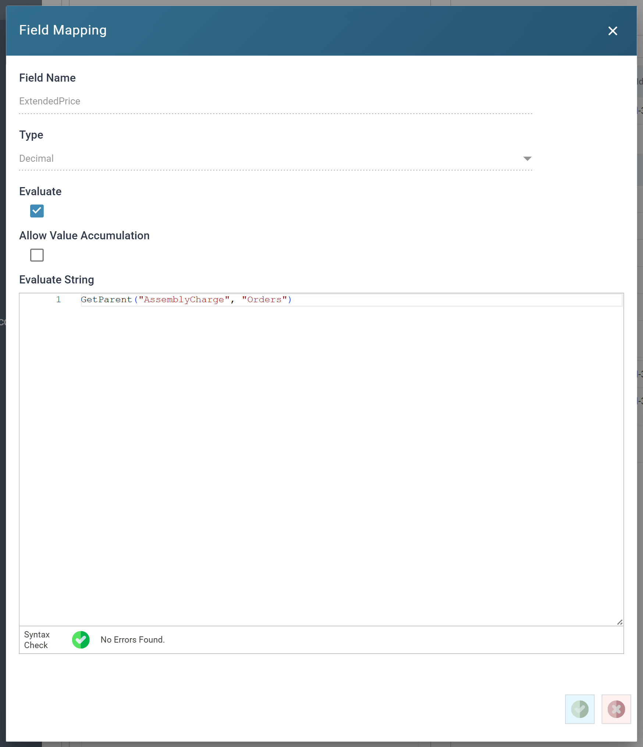Screen dimensions: 643x747
Task: Expand the Type dropdown arrow
Action: [x=527, y=158]
